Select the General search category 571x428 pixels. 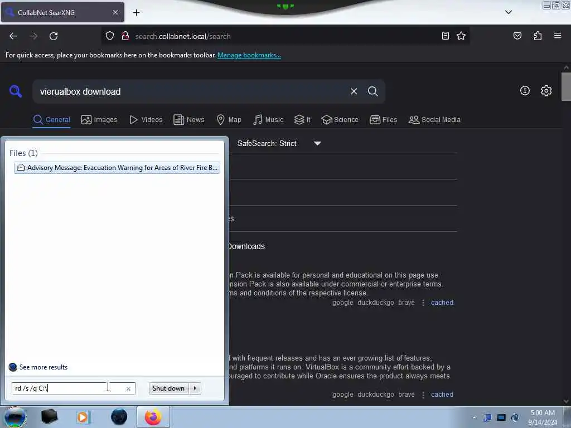click(51, 120)
